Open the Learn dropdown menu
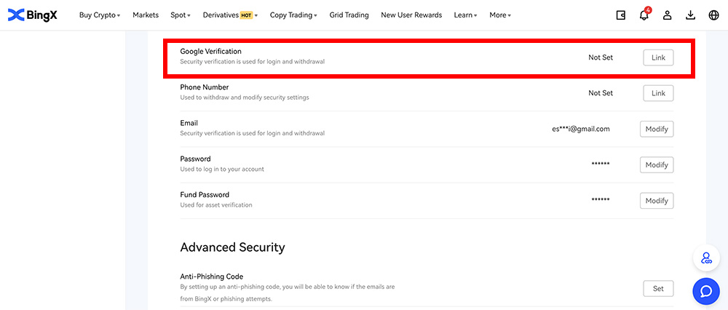The height and width of the screenshot is (310, 728). [x=465, y=15]
